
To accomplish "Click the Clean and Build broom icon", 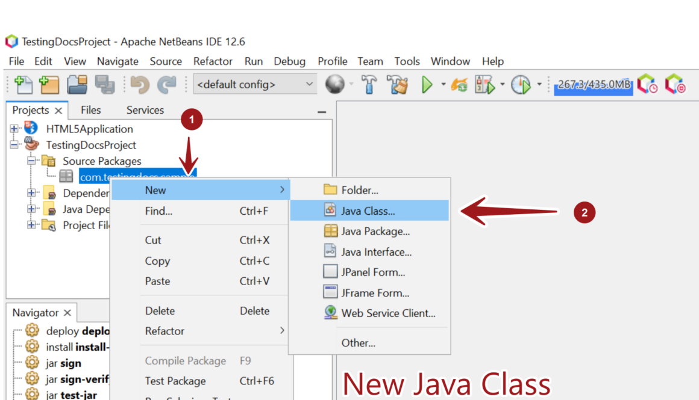I will 397,85.
